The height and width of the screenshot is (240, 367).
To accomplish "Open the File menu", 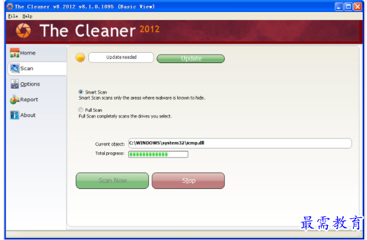I will pyautogui.click(x=13, y=16).
